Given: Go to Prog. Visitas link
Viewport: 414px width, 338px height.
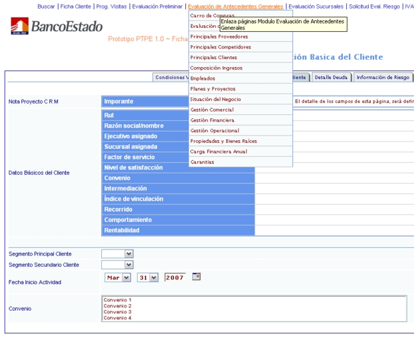Looking at the screenshot, I should (x=111, y=6).
